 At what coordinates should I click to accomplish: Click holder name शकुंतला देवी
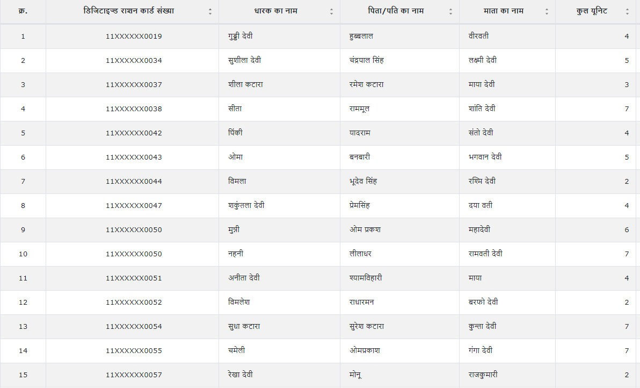point(246,206)
